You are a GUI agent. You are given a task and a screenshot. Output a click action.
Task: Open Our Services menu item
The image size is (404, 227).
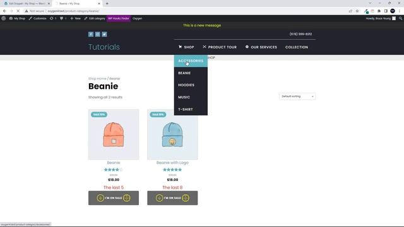(x=261, y=47)
